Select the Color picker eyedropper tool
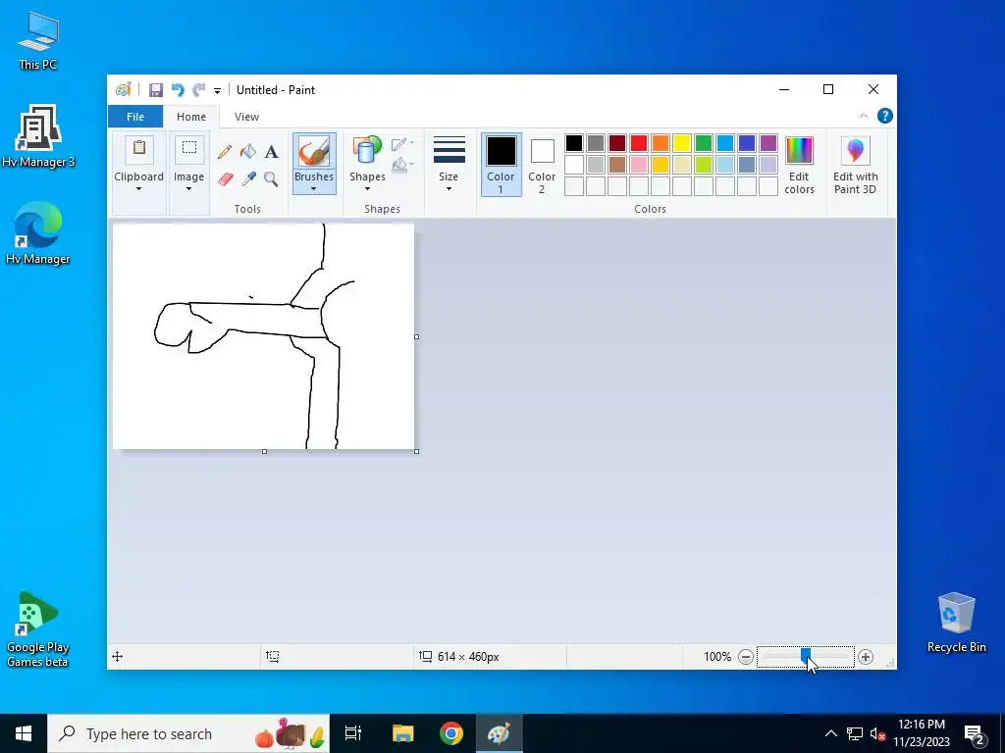1005x753 pixels. coord(248,178)
